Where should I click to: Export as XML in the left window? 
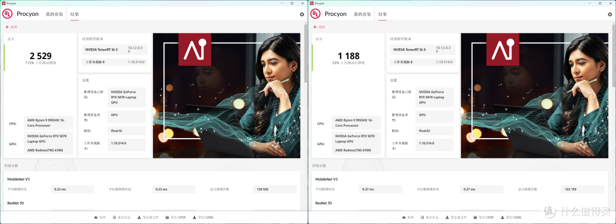(x=204, y=217)
